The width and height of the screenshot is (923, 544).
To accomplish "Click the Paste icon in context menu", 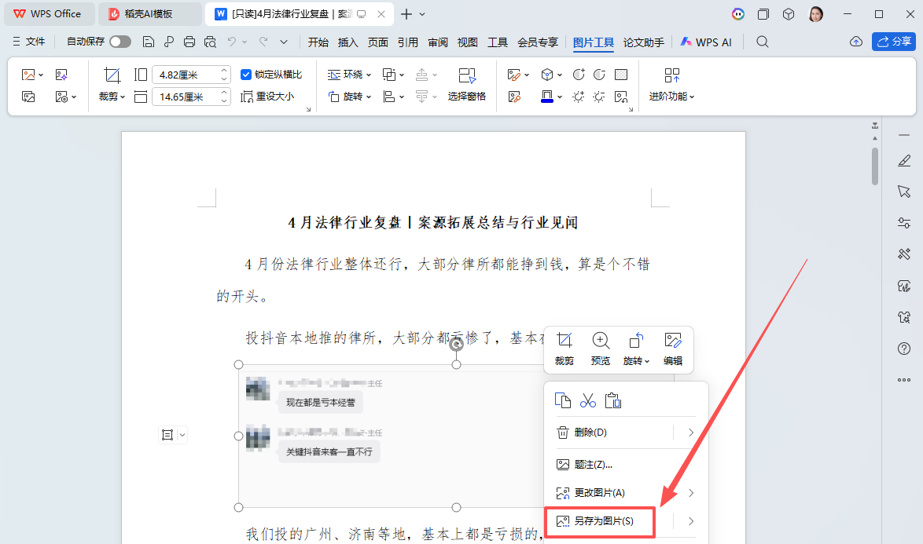I will click(x=612, y=400).
